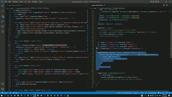Open More Actions menu of right editor group
Image resolution: width=172 pixels, height=97 pixels.
(170, 5)
